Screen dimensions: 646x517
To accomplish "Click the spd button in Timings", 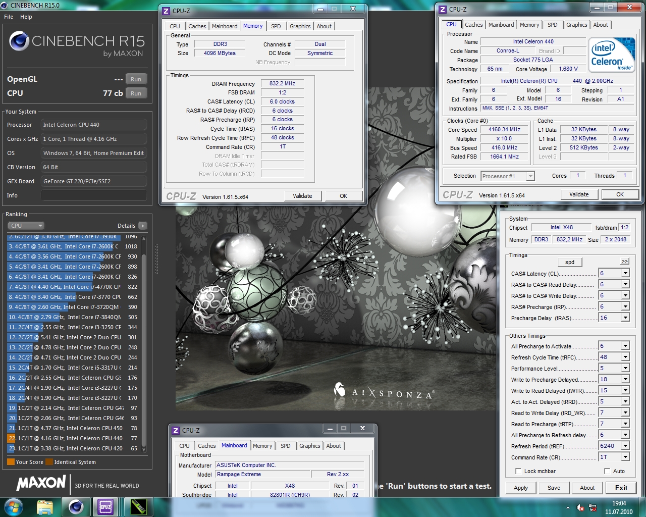I will [x=570, y=262].
